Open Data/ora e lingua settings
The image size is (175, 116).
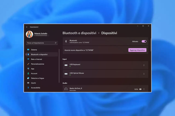pos(42,78)
